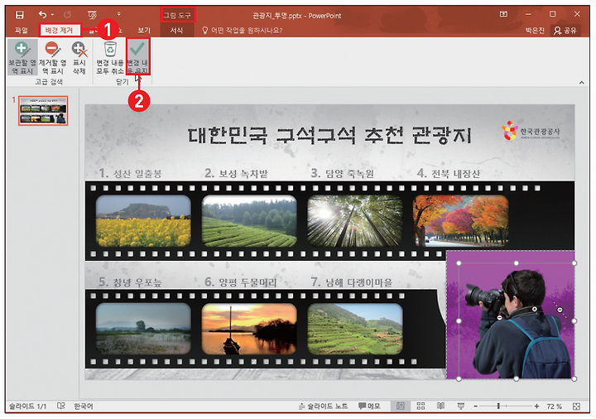Click the label 4. 전북 내장산

(449, 173)
